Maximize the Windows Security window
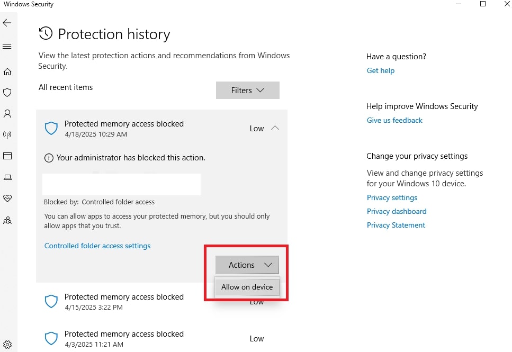The width and height of the screenshot is (512, 352). coord(483,4)
